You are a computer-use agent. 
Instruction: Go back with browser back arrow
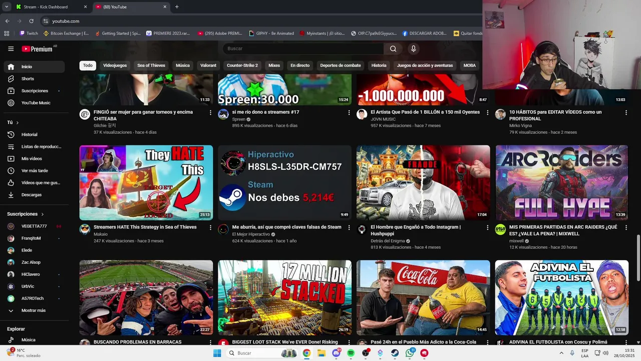tap(7, 21)
